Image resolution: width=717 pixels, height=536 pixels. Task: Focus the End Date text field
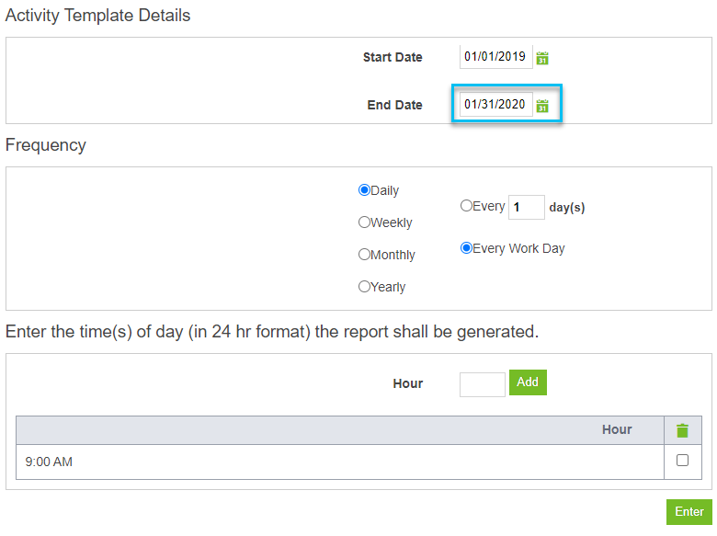point(496,104)
